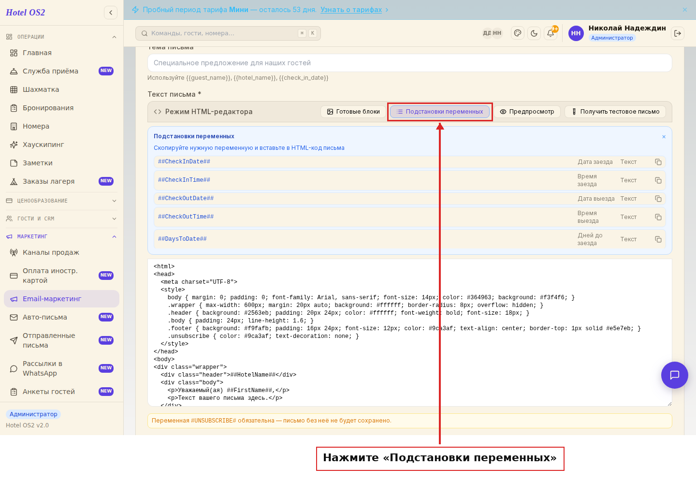696x482 pixels.
Task: Collapse the МАРКЕТИНГ section
Action: pos(61,236)
